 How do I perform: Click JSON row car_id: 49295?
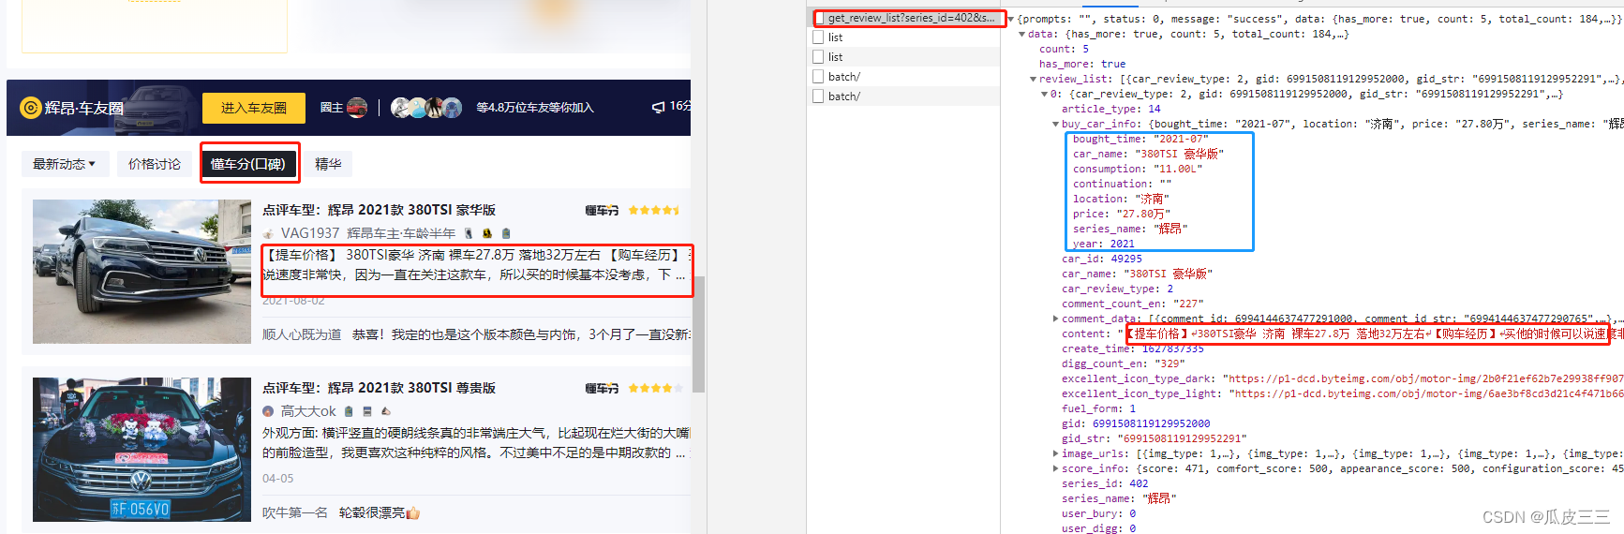click(1102, 259)
